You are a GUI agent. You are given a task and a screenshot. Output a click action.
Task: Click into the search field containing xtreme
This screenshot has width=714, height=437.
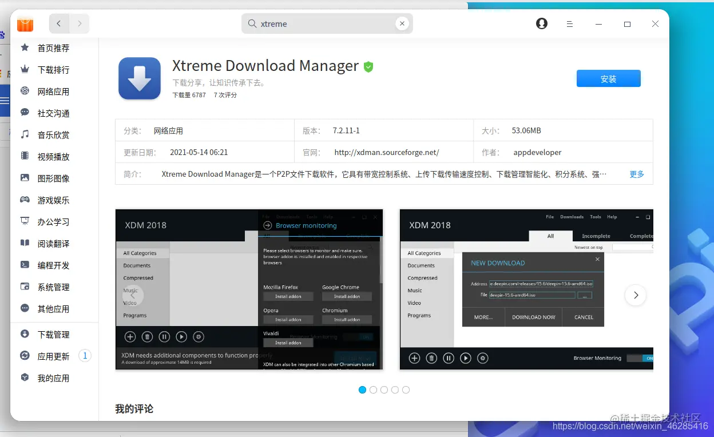pyautogui.click(x=327, y=23)
